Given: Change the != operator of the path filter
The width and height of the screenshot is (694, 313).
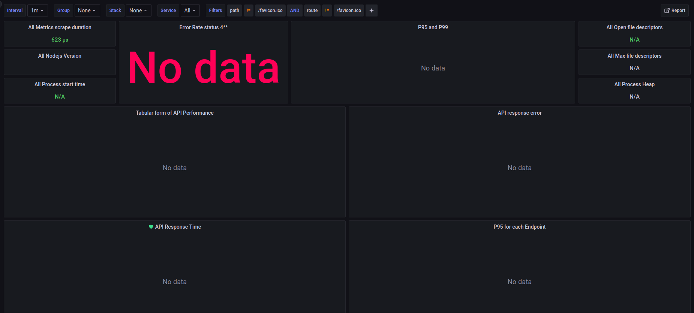Looking at the screenshot, I should 249,10.
